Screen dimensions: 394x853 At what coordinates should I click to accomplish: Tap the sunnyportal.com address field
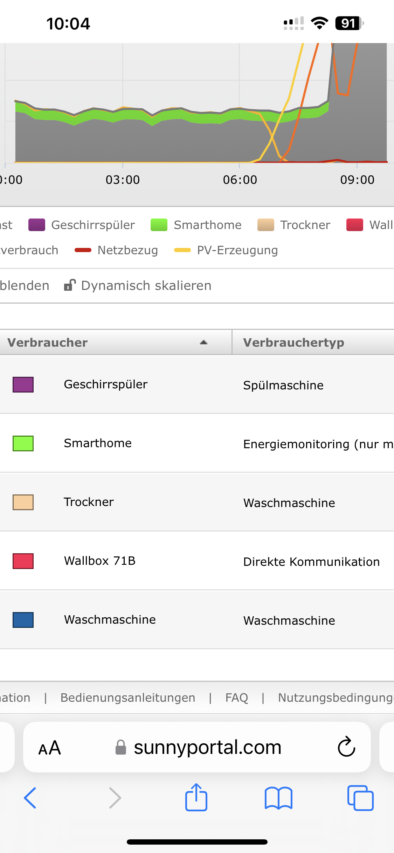coord(207,747)
